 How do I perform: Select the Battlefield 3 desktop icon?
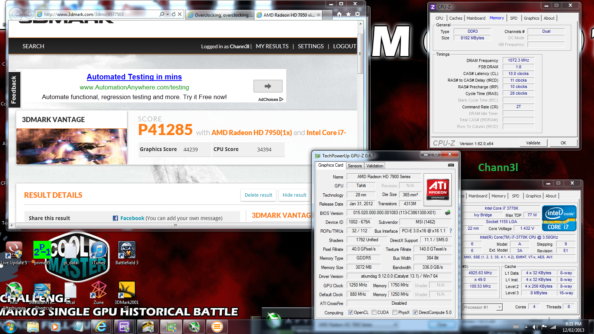(x=127, y=253)
